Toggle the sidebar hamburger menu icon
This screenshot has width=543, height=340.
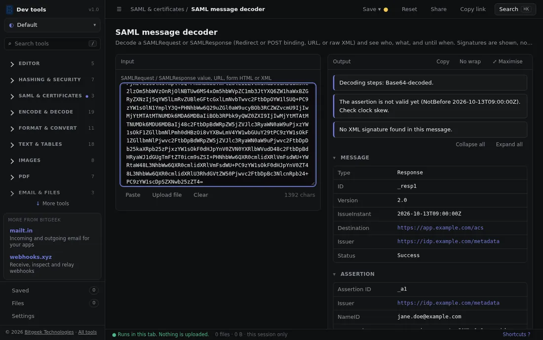click(119, 9)
